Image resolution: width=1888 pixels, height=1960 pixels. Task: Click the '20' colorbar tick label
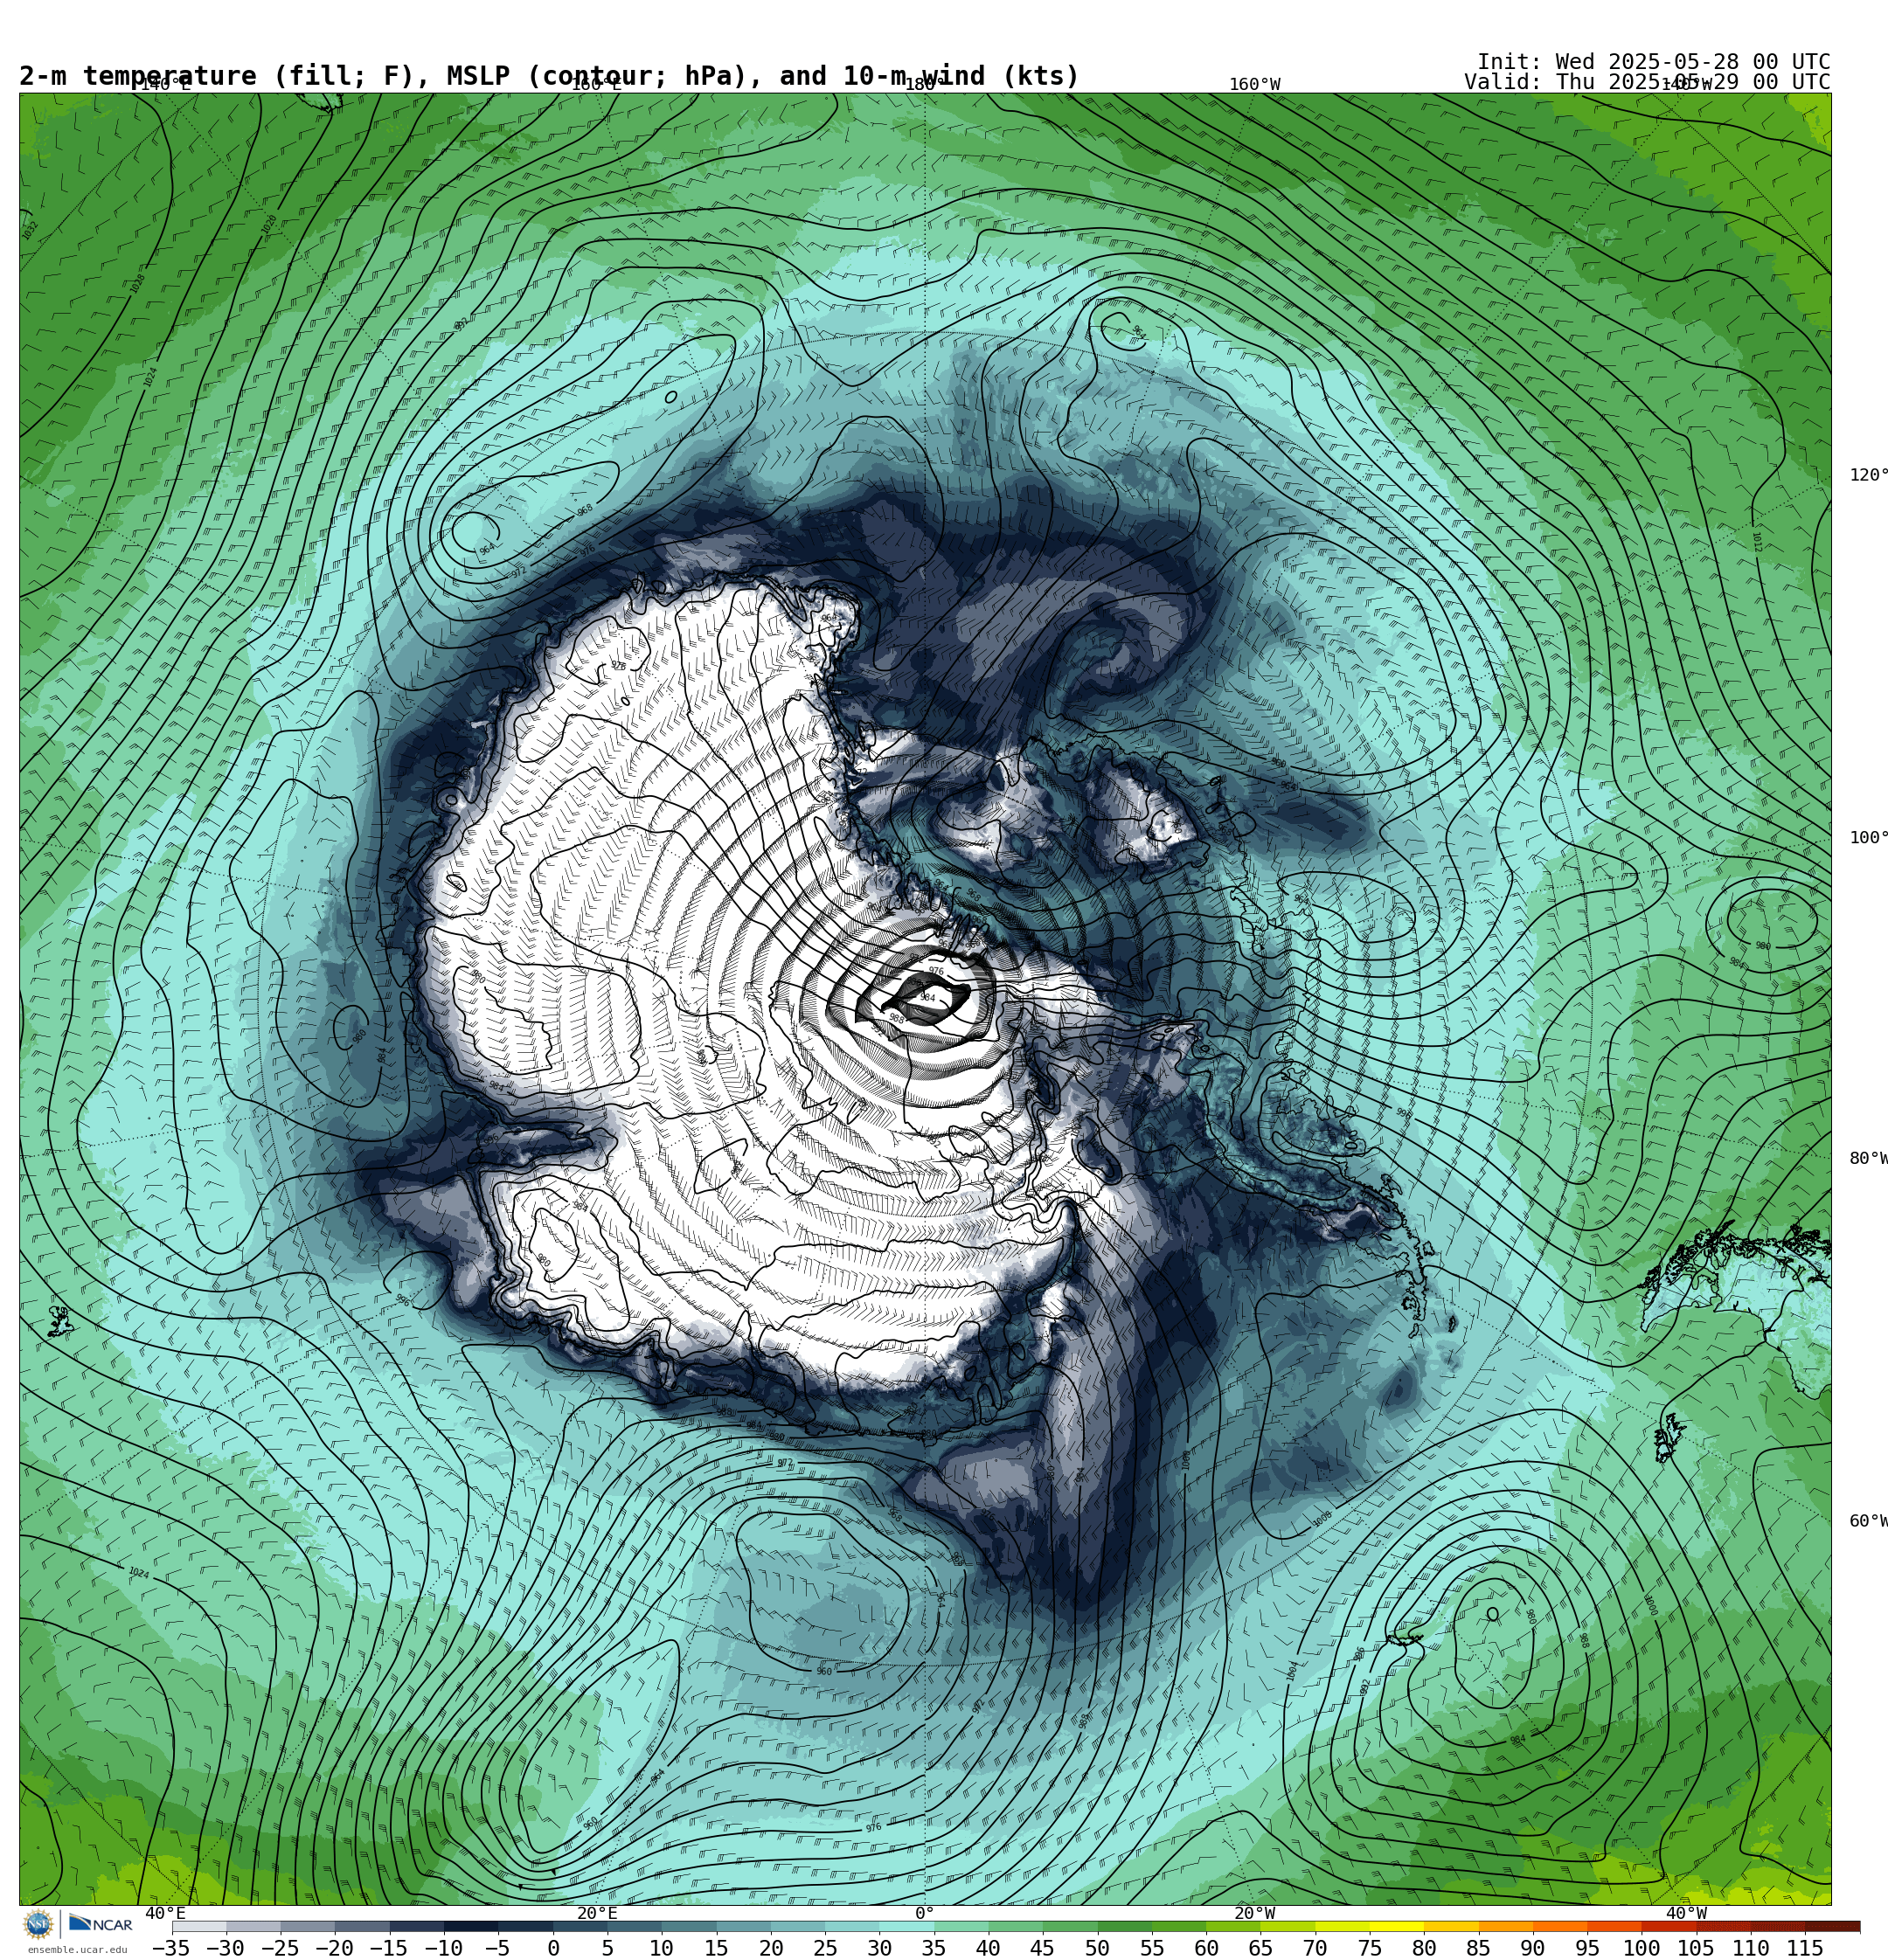[770, 1948]
